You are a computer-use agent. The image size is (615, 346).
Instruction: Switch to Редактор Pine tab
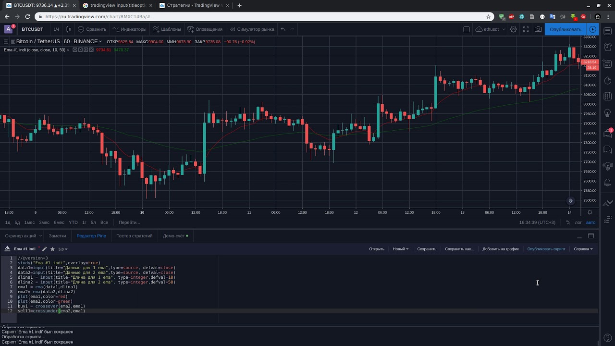[91, 236]
